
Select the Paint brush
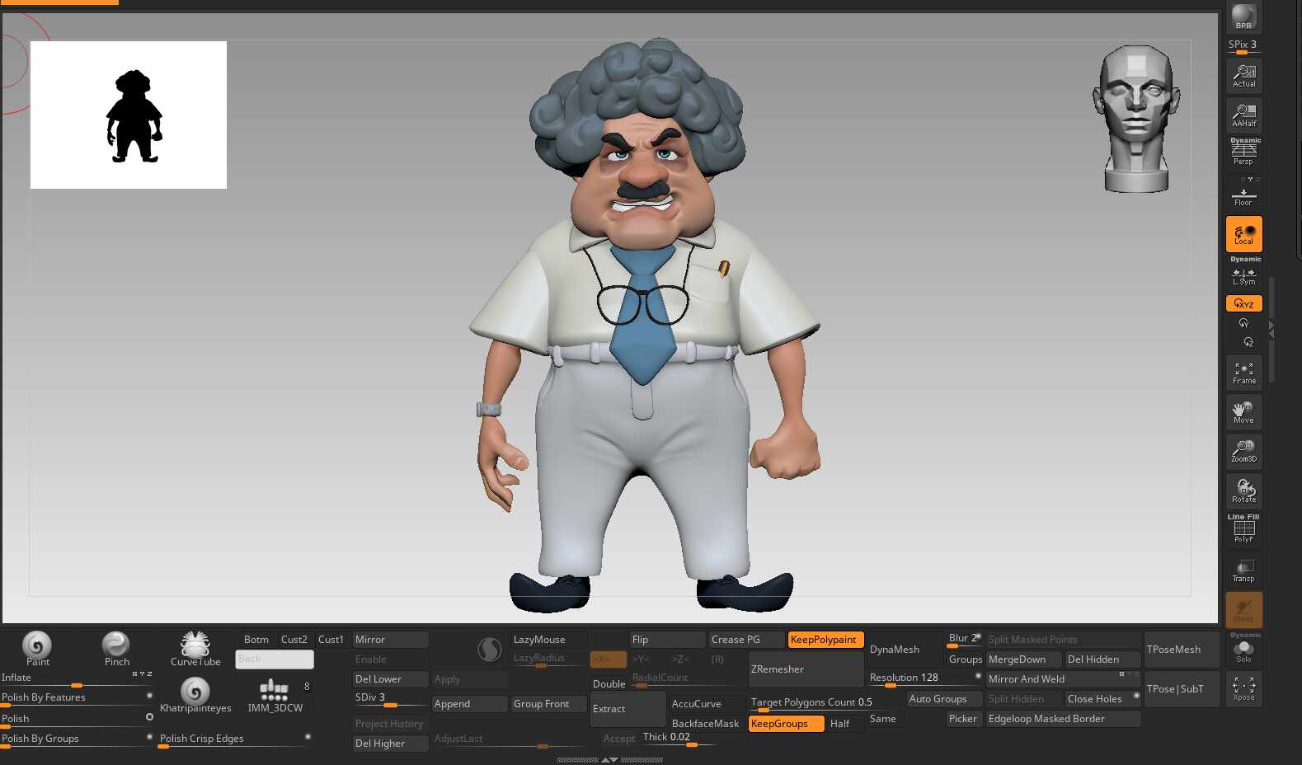(x=37, y=648)
